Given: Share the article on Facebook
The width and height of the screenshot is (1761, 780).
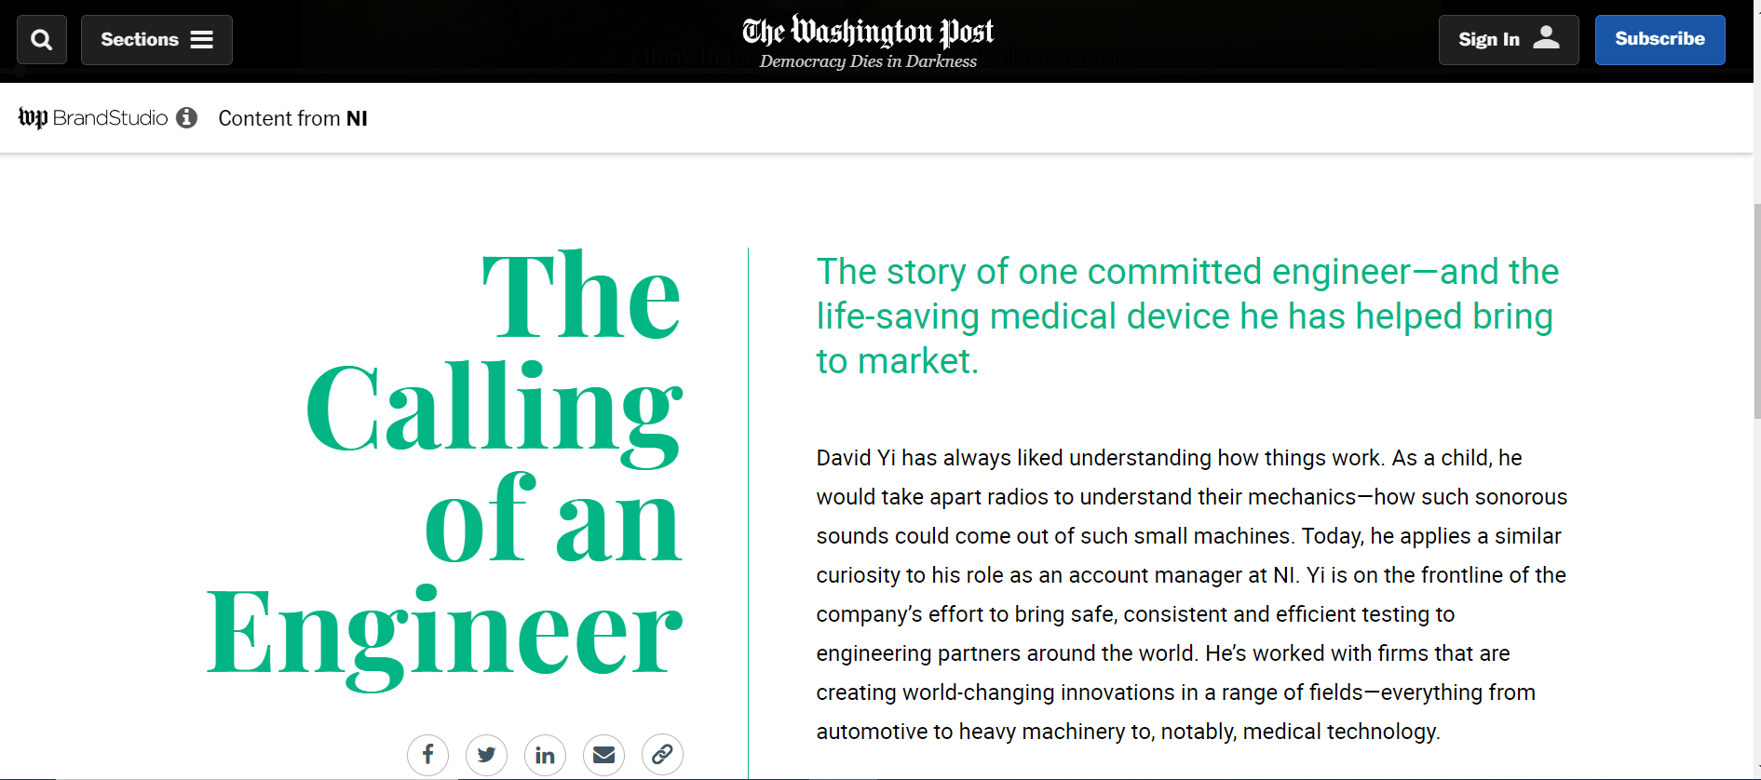Looking at the screenshot, I should [x=427, y=754].
